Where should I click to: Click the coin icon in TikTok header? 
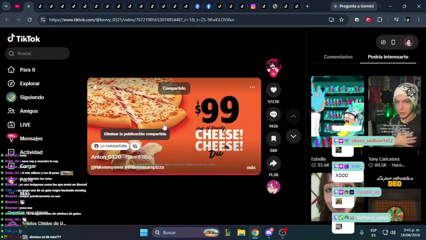click(383, 42)
